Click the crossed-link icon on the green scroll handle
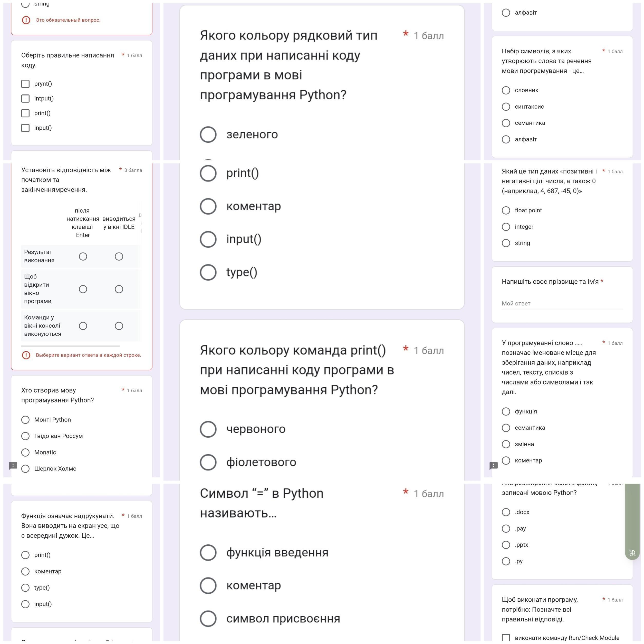The height and width of the screenshot is (644, 644). [x=632, y=553]
